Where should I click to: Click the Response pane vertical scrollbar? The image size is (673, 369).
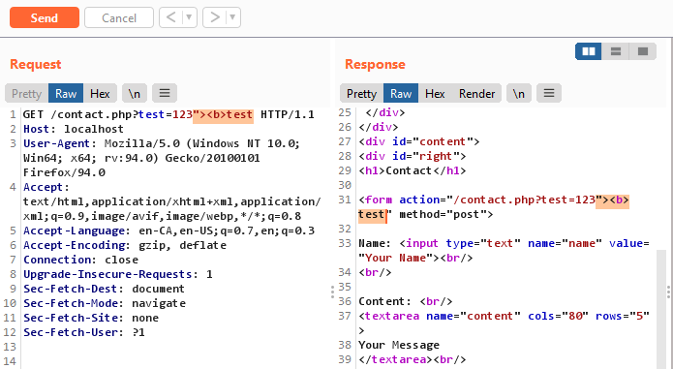tap(660, 310)
